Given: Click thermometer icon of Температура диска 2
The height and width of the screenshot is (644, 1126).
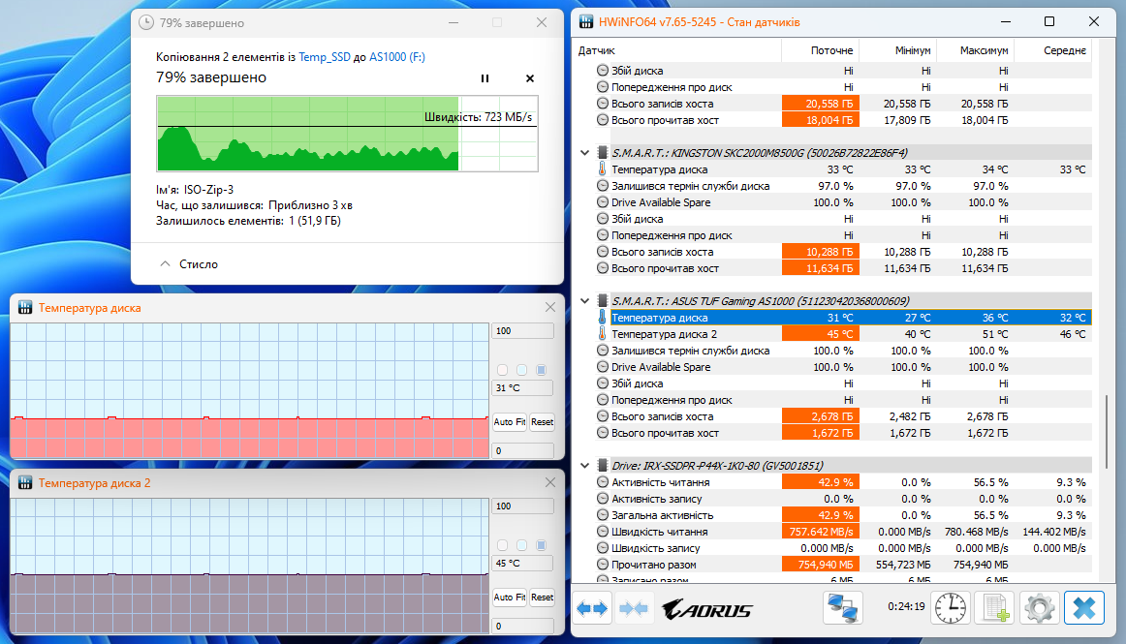Looking at the screenshot, I should tap(603, 334).
